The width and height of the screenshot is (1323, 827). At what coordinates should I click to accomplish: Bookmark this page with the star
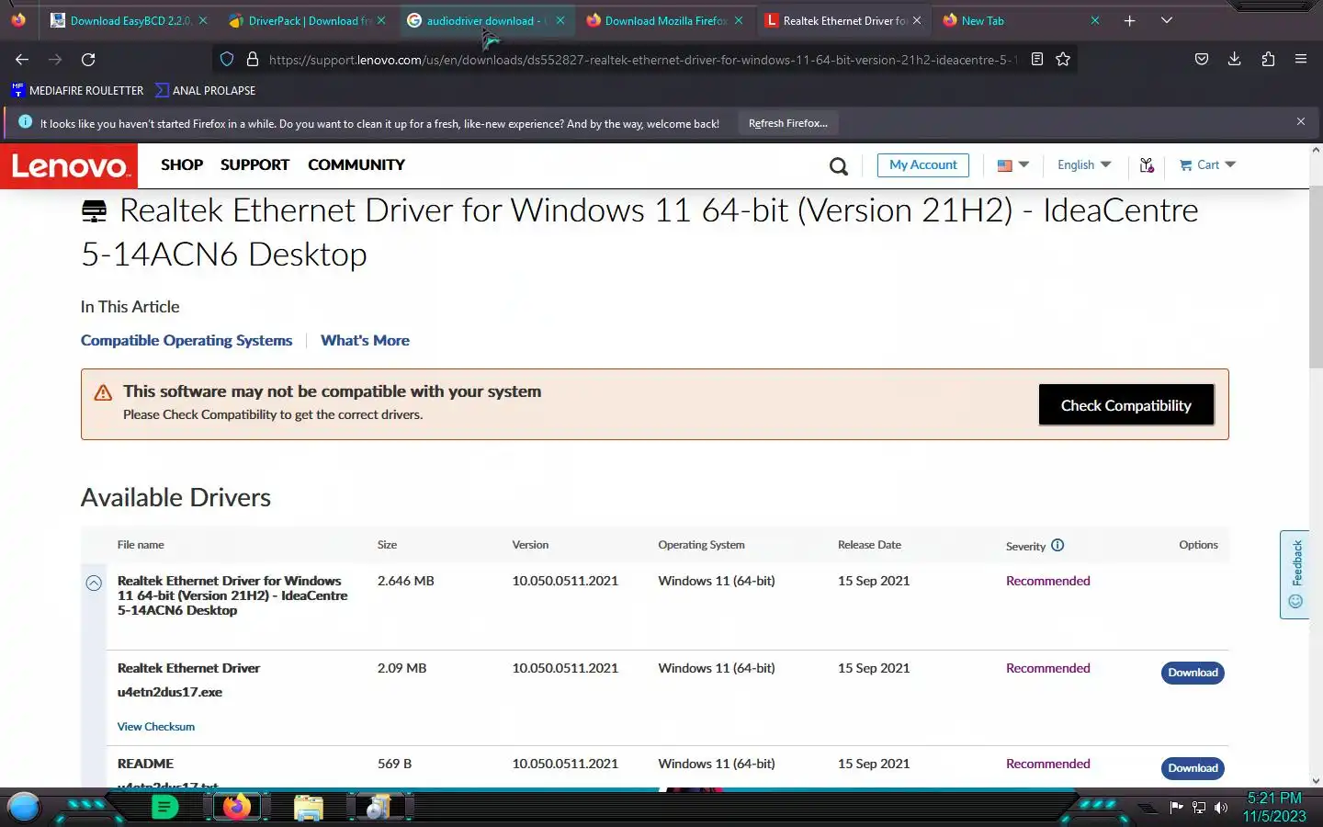1063,60
